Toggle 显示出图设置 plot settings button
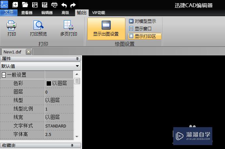The height and width of the screenshot is (149, 225). [x=106, y=29]
